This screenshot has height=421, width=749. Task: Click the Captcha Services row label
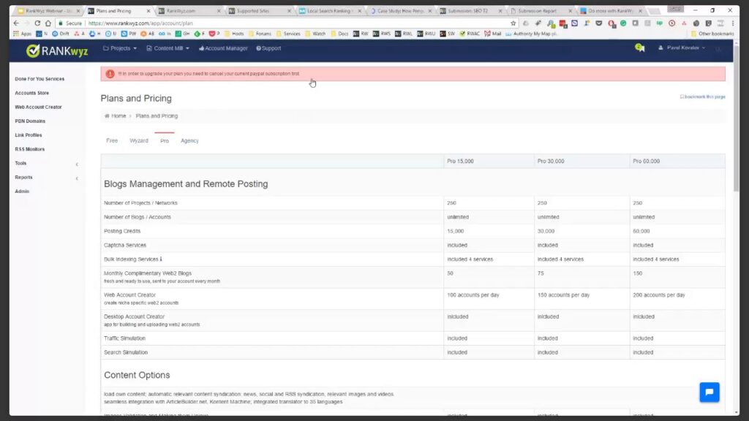pos(125,246)
